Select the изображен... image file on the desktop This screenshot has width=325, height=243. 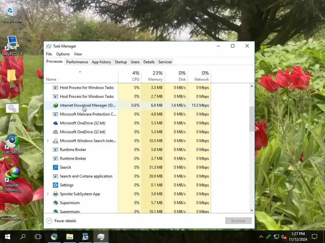(x=12, y=212)
